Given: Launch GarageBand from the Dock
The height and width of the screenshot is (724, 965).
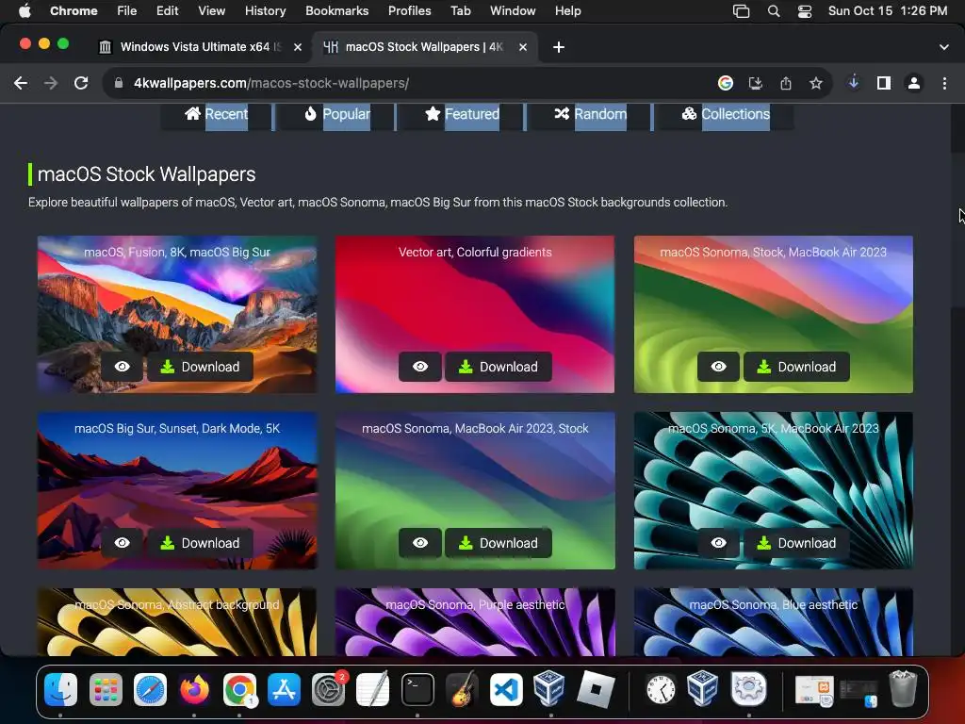Looking at the screenshot, I should [x=462, y=689].
